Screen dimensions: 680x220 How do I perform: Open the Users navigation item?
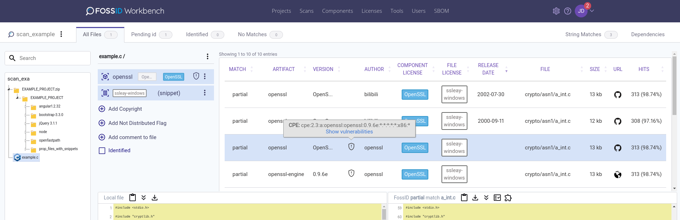click(x=418, y=11)
